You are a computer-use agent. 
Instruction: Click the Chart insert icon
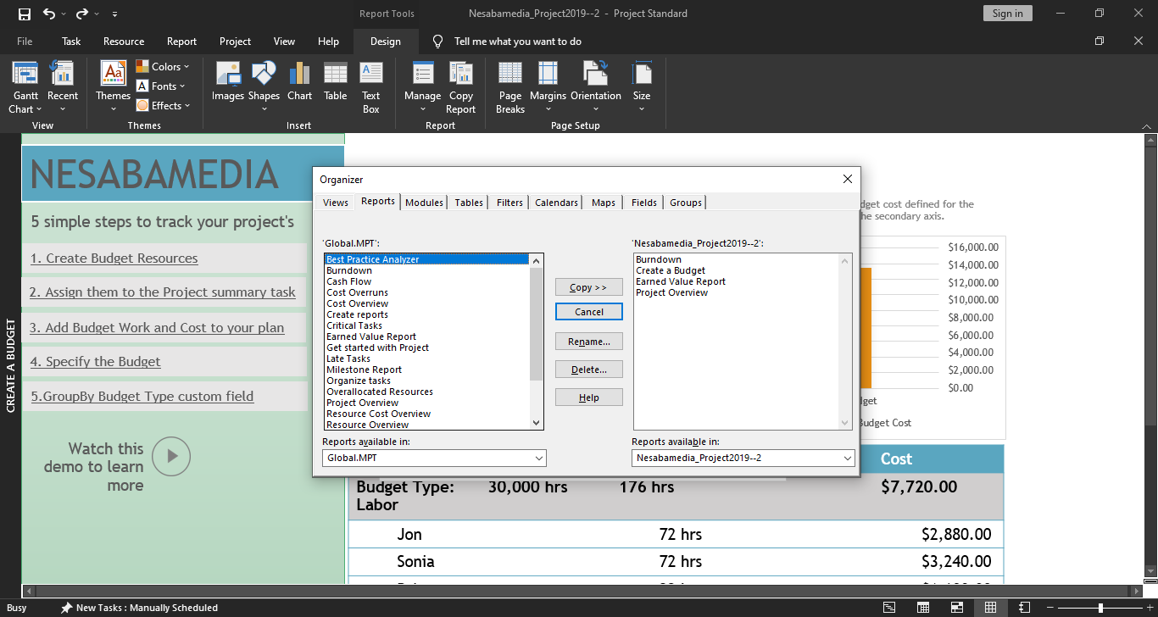tap(299, 75)
